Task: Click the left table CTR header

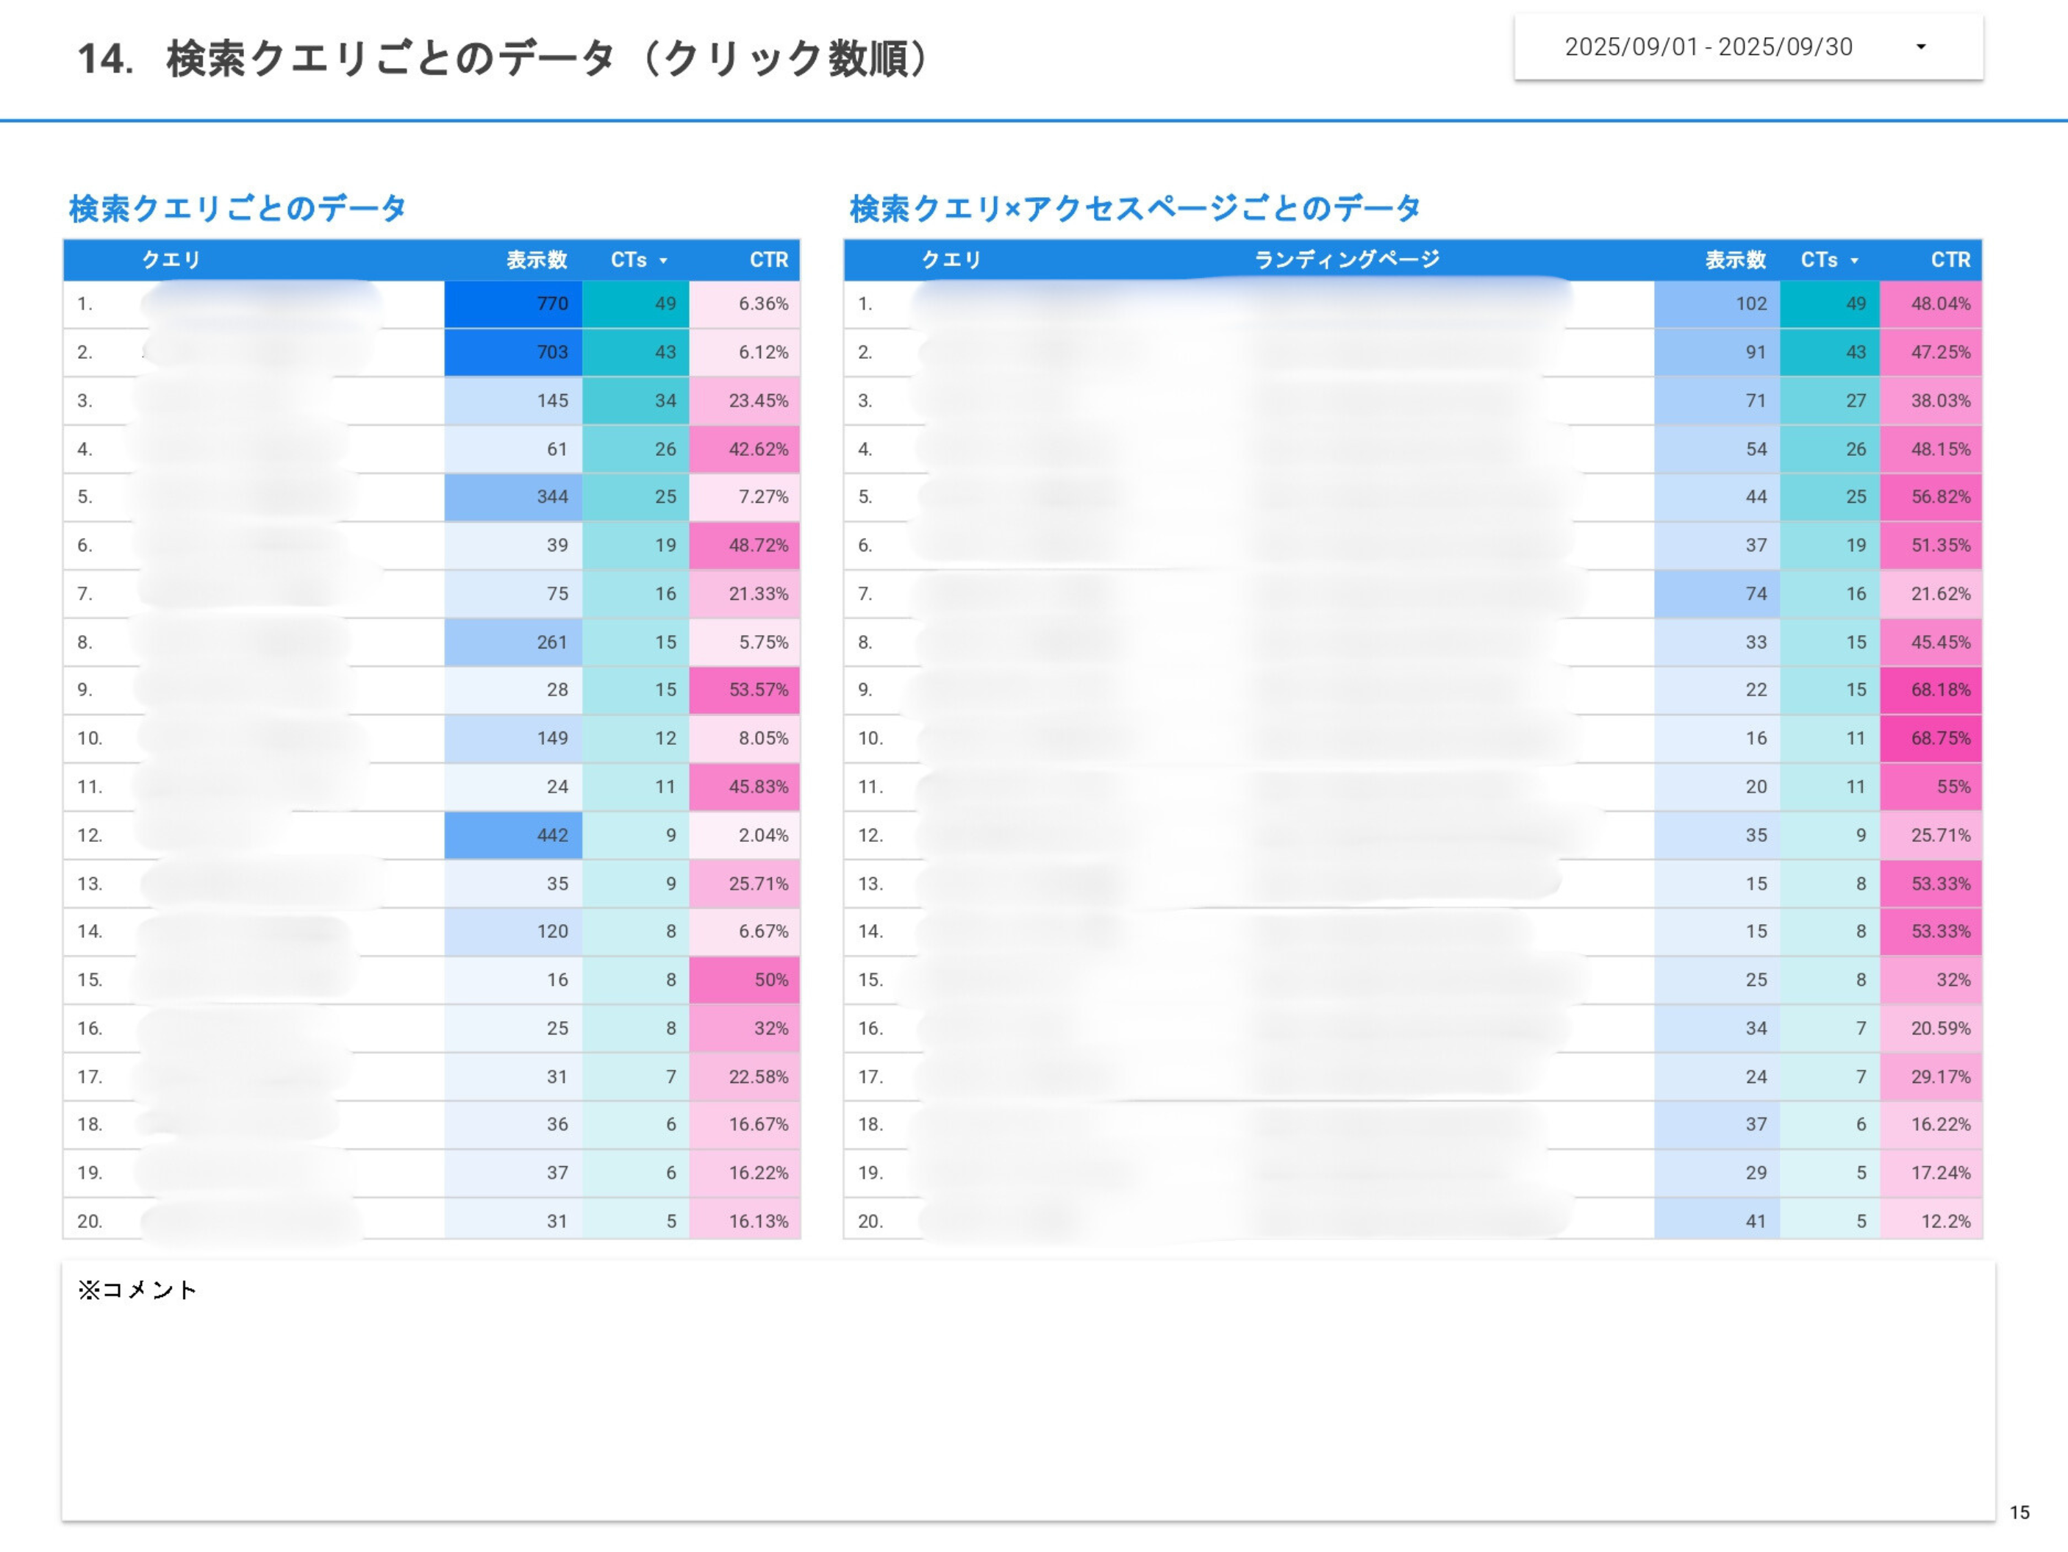Action: pos(768,260)
